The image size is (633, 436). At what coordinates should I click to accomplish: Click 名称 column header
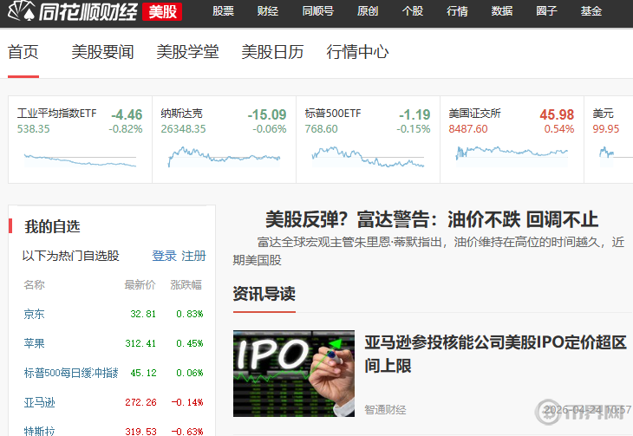pyautogui.click(x=34, y=285)
